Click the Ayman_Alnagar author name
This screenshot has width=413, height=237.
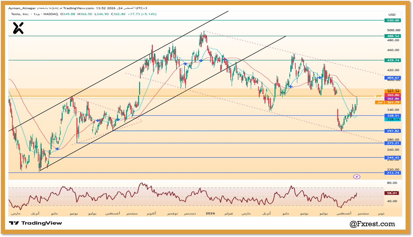click(x=22, y=8)
